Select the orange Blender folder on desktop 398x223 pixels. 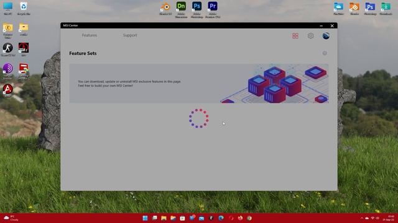354,8
